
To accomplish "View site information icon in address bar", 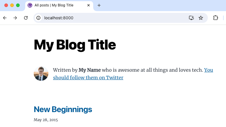I will (38, 18).
